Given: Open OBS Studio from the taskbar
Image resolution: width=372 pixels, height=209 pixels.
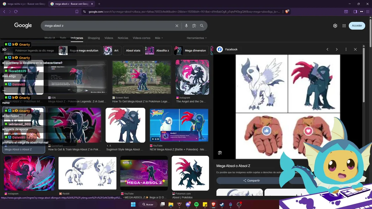Looking at the screenshot, I should 239,204.
